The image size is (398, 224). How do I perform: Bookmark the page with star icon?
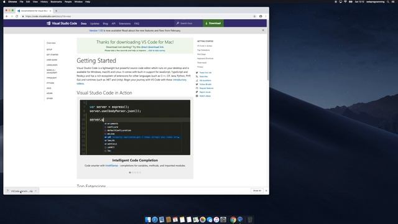[254, 16]
